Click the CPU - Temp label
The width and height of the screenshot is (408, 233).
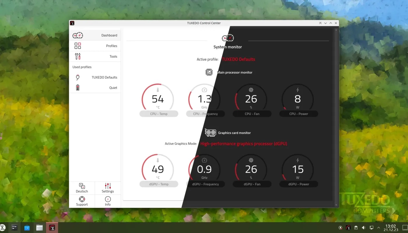(x=159, y=114)
